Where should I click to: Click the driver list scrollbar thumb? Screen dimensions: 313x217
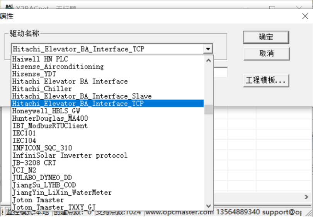click(208, 110)
